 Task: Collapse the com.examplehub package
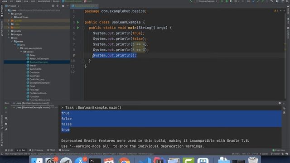pyautogui.click(x=18, y=48)
